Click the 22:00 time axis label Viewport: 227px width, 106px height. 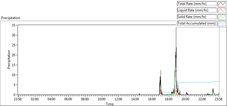202,99
